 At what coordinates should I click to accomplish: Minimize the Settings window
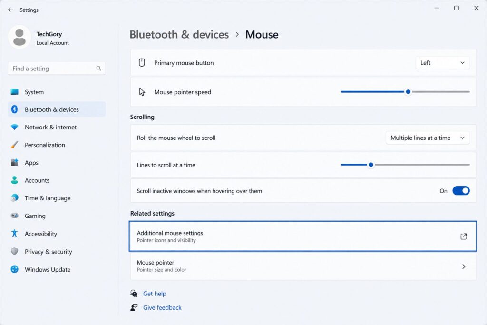click(x=437, y=8)
